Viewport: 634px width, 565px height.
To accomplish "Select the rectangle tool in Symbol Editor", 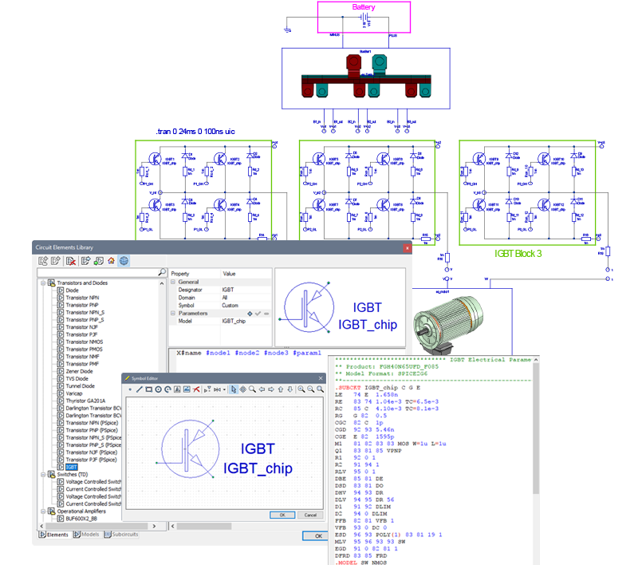I will click(148, 389).
